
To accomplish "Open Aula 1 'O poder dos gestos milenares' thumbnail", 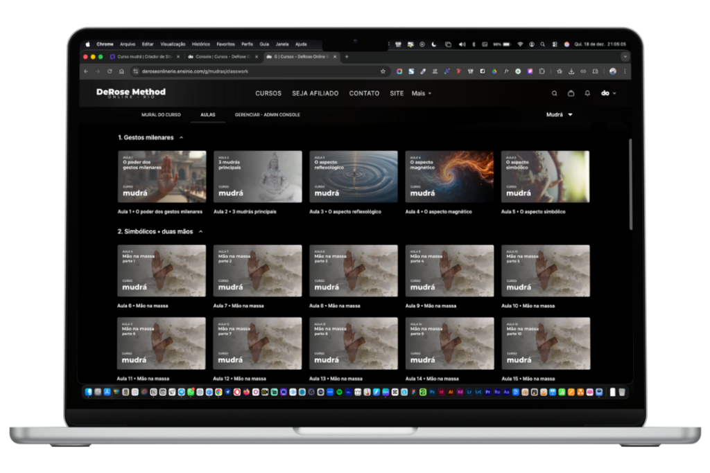I will (x=162, y=177).
